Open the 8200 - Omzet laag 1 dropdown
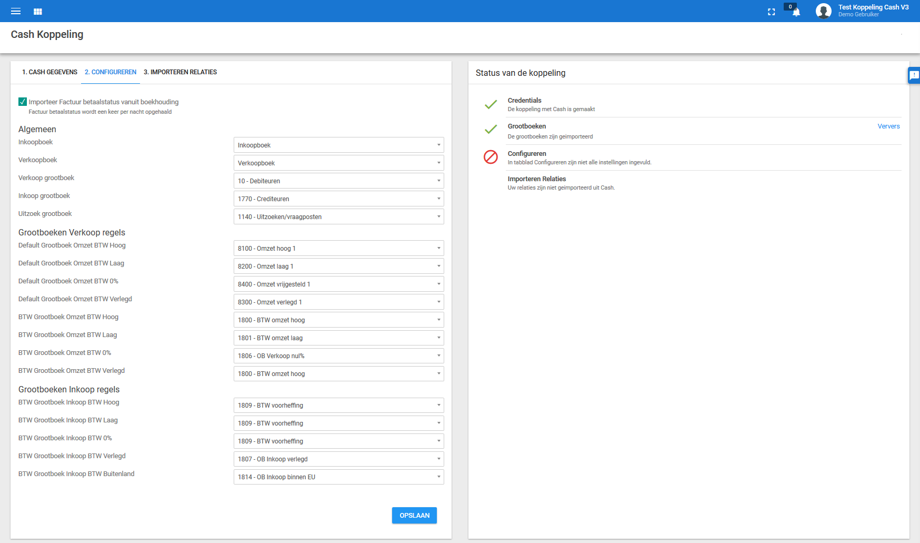This screenshot has width=920, height=543. tap(339, 266)
